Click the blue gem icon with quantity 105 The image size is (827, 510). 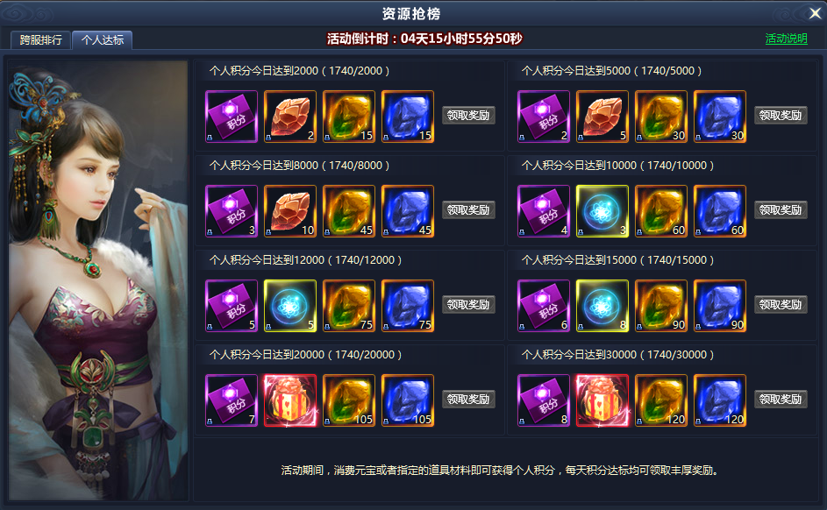(x=408, y=400)
